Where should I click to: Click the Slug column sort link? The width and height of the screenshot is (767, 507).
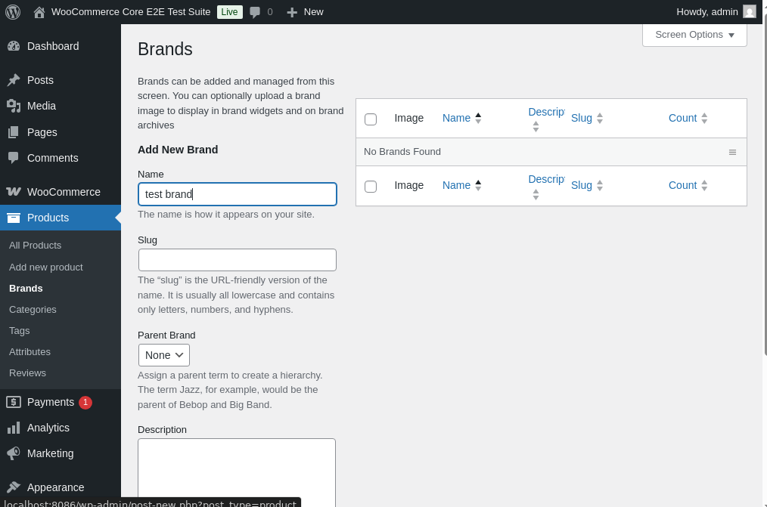click(582, 118)
